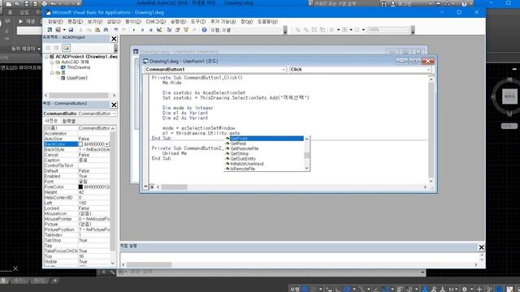Click the autocomplete list scroll down arrow

(x=307, y=168)
